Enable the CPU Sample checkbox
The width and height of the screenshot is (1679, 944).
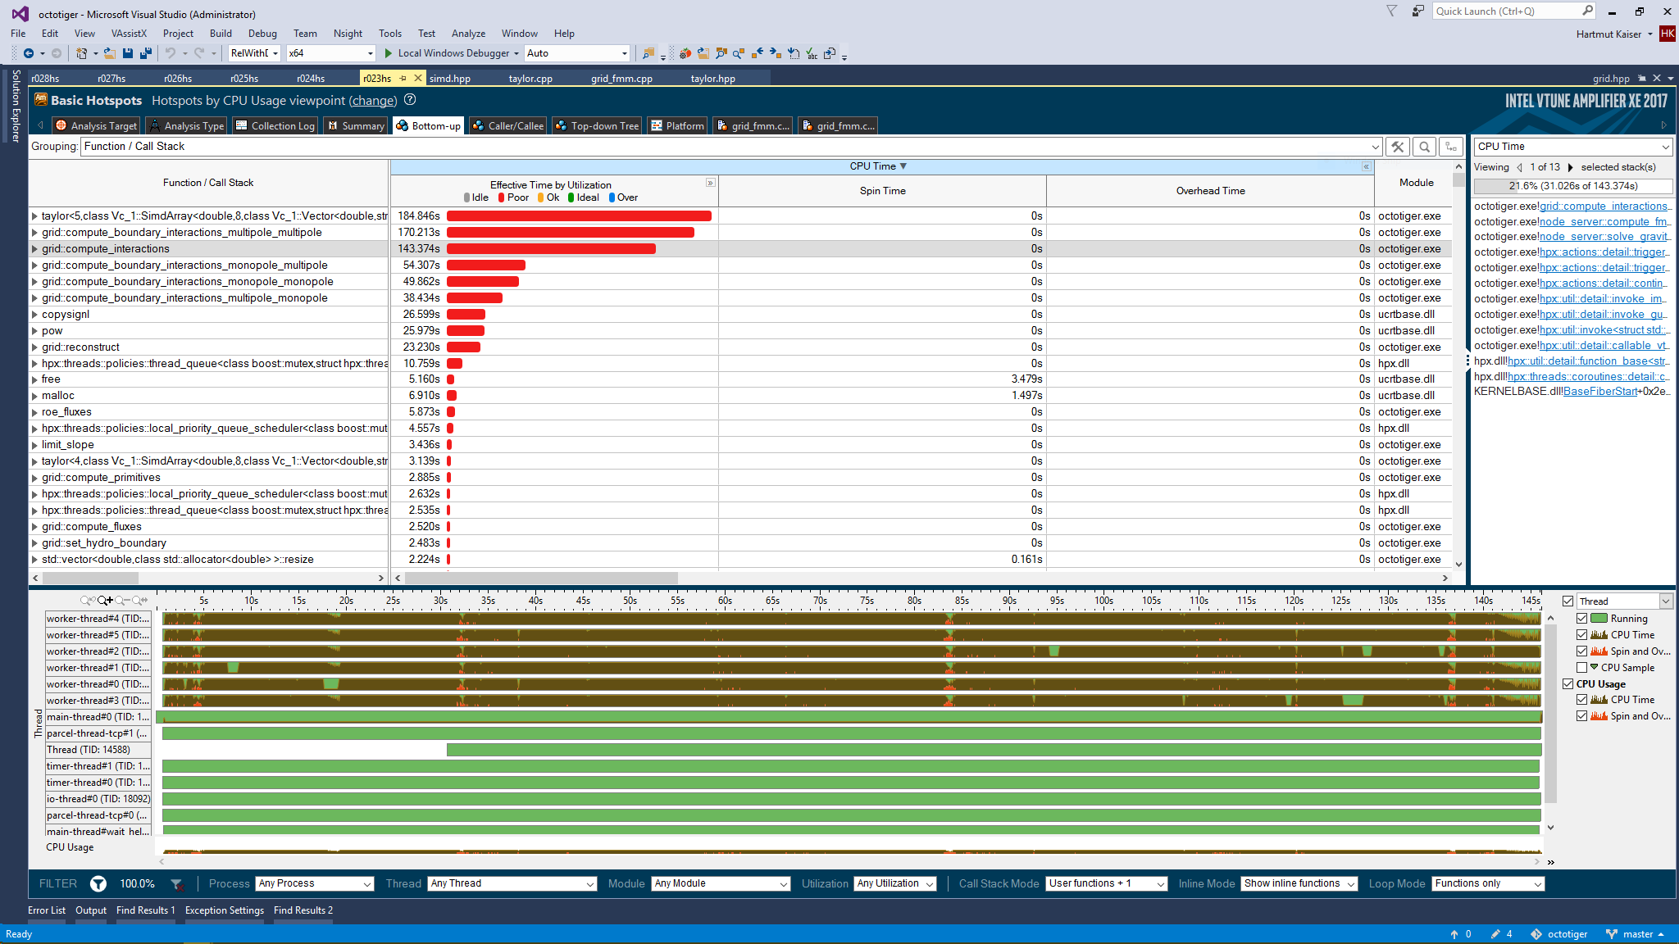click(1582, 668)
